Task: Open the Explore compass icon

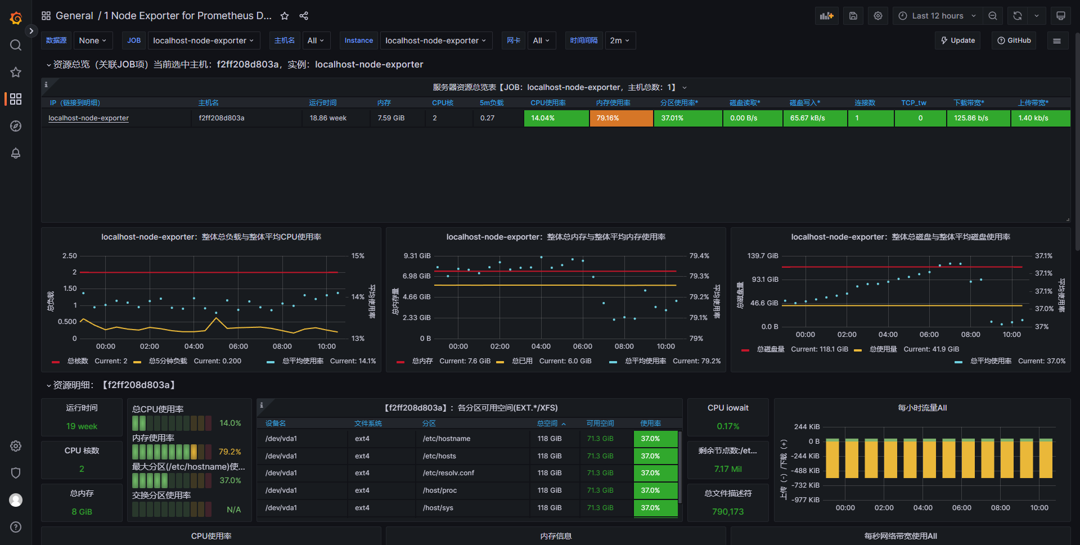Action: coord(16,126)
